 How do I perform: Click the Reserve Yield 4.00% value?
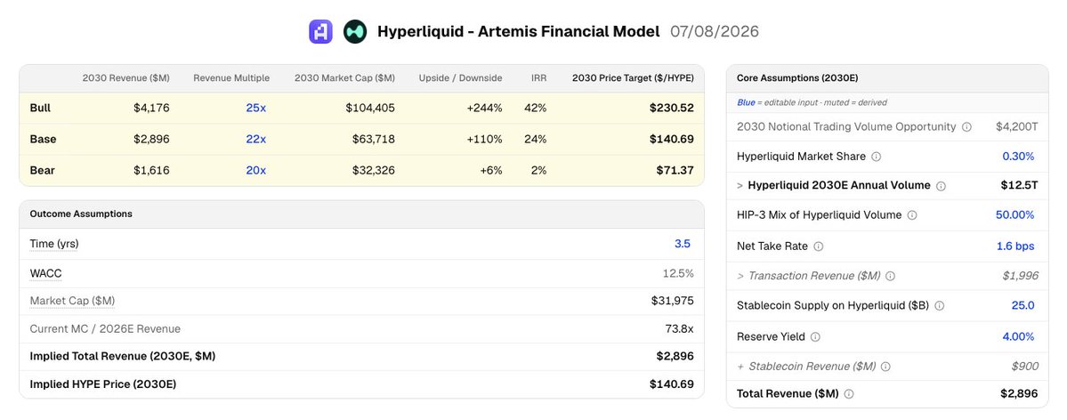pyautogui.click(x=1018, y=337)
